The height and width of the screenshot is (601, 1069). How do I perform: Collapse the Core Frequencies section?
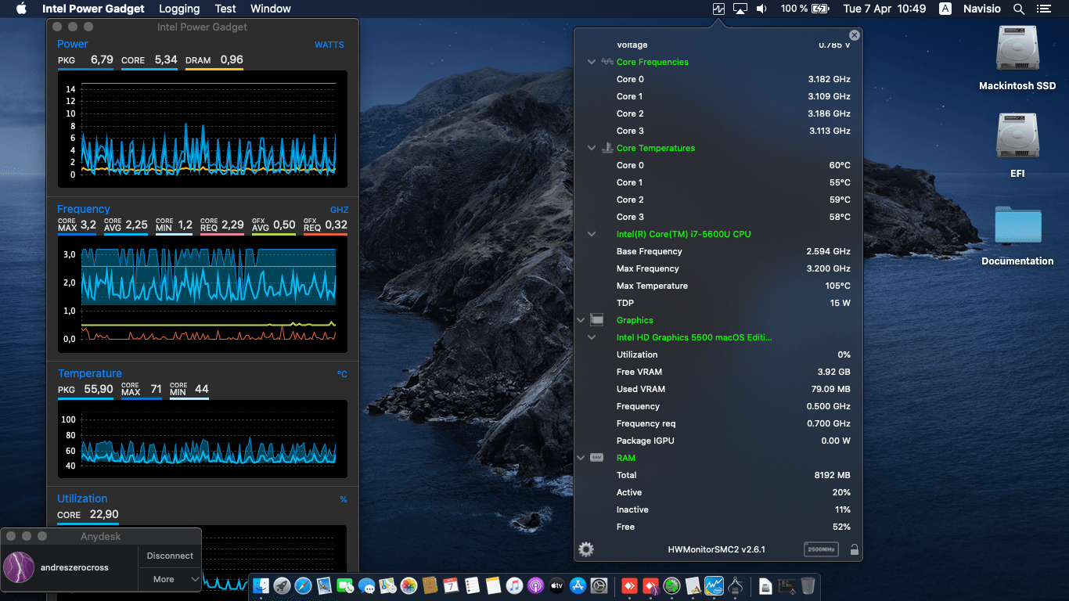(592, 62)
